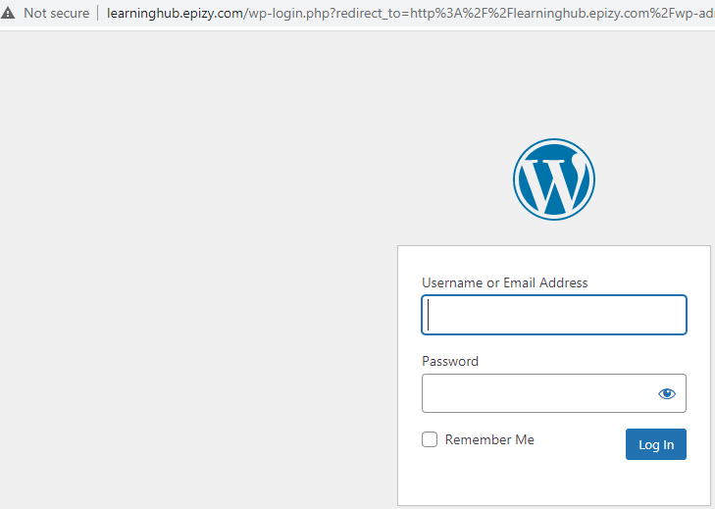Show password using the eye icon

click(x=667, y=393)
